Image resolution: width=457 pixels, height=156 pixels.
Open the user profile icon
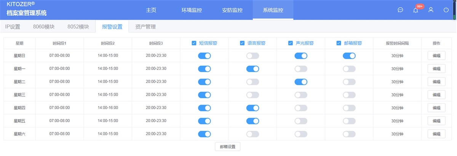coord(431,10)
